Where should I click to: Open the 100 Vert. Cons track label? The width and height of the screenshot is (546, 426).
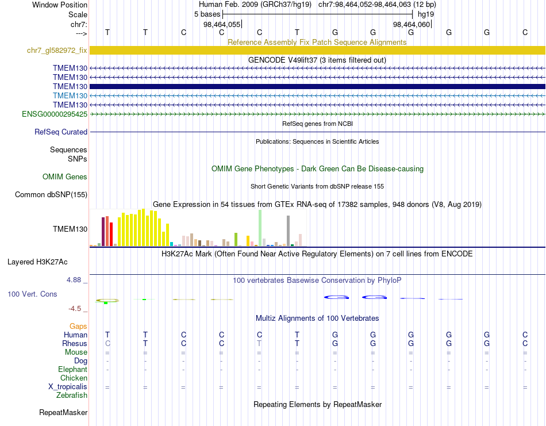[x=32, y=294]
